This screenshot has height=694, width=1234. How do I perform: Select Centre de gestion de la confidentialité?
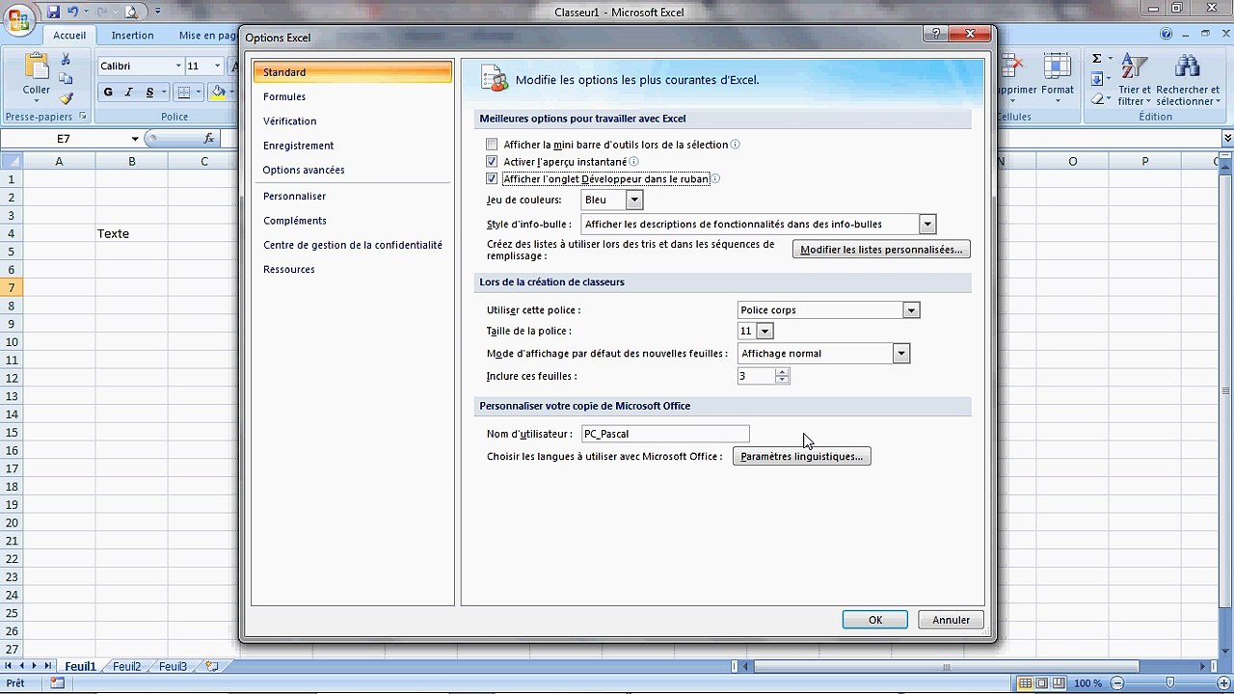pos(352,245)
